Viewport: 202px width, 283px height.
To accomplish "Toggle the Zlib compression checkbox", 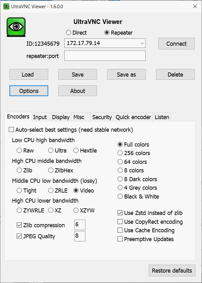I will [19, 225].
